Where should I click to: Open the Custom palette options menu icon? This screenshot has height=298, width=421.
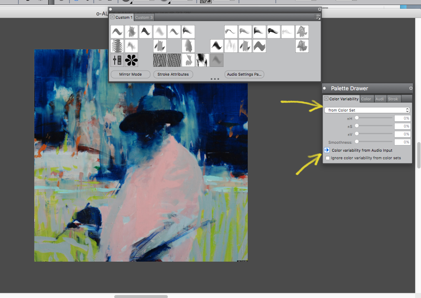point(317,17)
